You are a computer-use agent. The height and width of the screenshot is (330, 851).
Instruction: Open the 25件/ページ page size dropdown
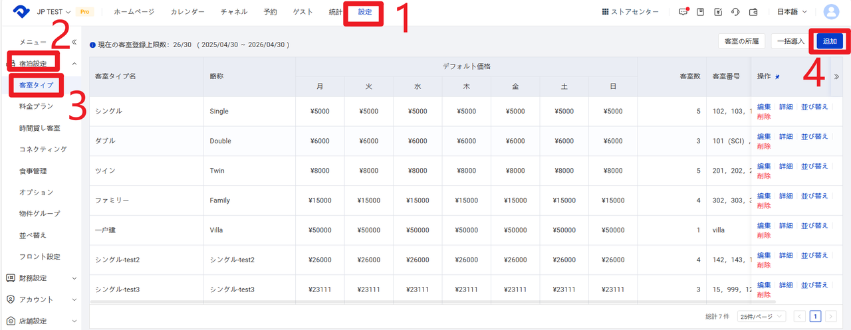[x=761, y=317]
